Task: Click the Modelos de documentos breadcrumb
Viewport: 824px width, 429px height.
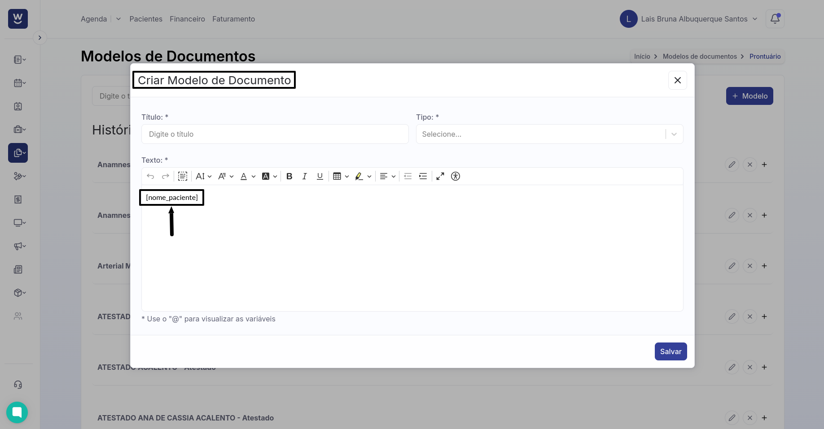Action: 700,56
